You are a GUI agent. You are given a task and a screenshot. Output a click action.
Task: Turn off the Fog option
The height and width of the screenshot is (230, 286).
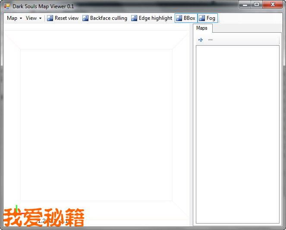pos(207,18)
